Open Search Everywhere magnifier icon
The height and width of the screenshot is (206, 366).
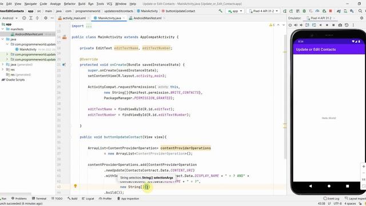click(360, 11)
